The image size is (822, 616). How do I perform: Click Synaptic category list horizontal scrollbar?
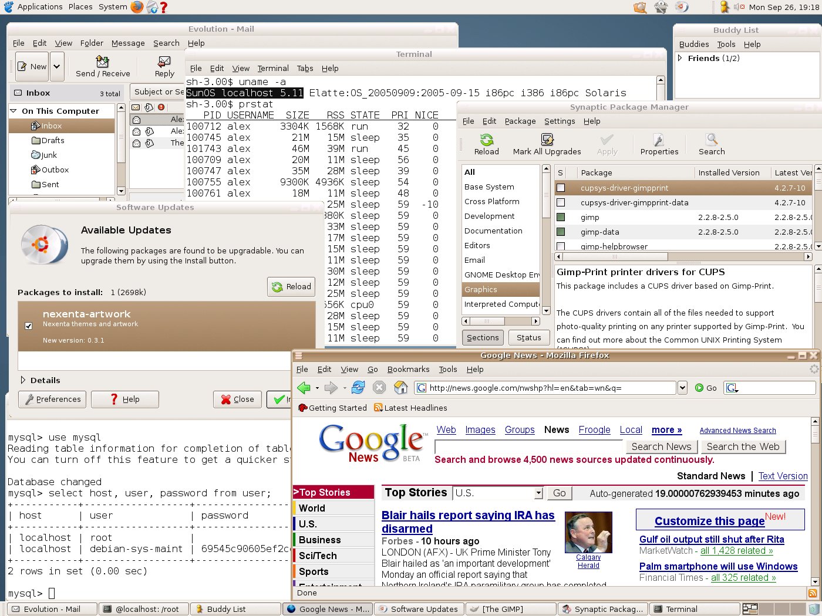click(501, 321)
